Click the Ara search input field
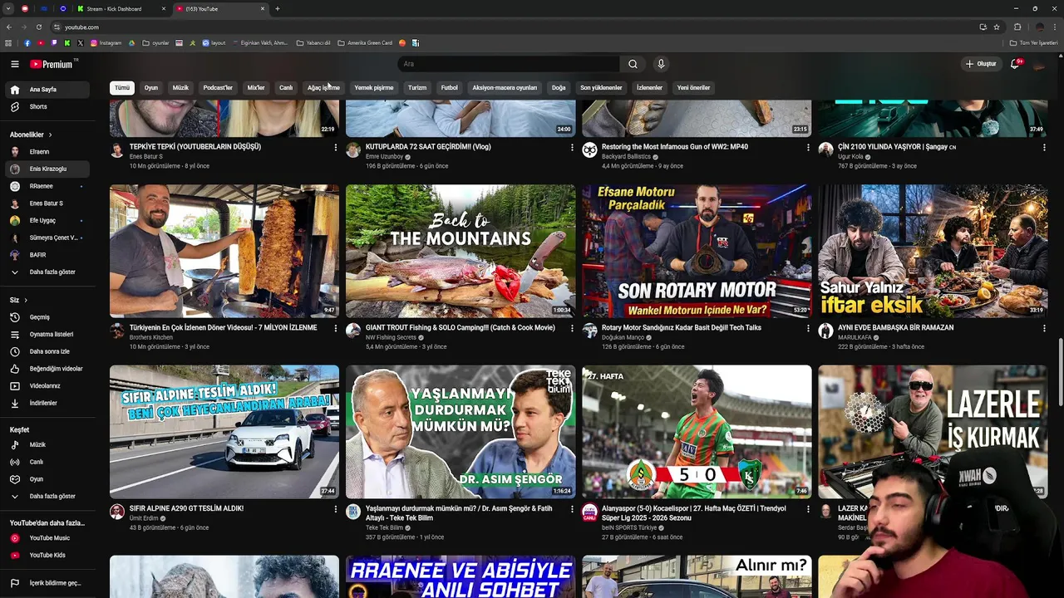The image size is (1064, 598). (509, 64)
